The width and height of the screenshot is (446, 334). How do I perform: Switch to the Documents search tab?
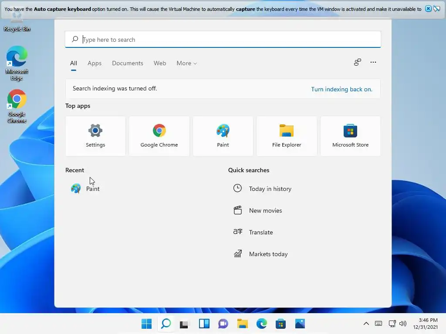click(128, 63)
